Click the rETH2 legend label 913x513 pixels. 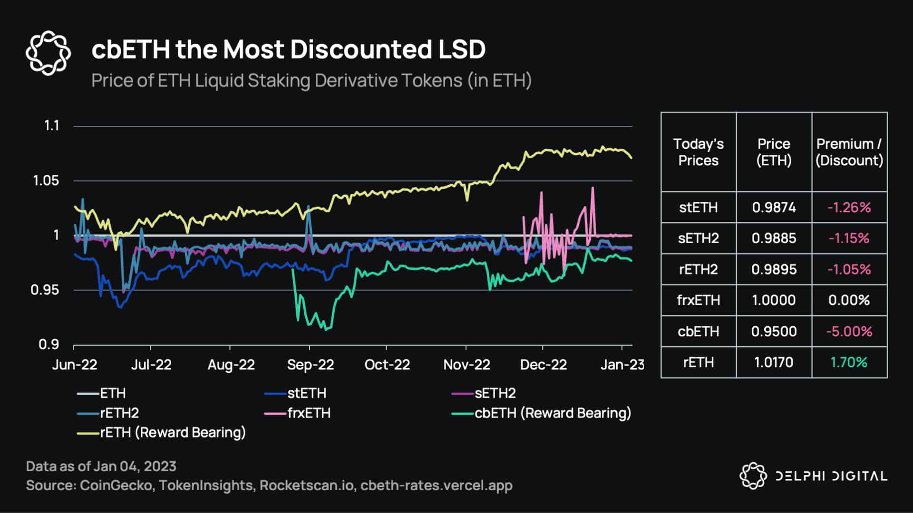coord(119,413)
